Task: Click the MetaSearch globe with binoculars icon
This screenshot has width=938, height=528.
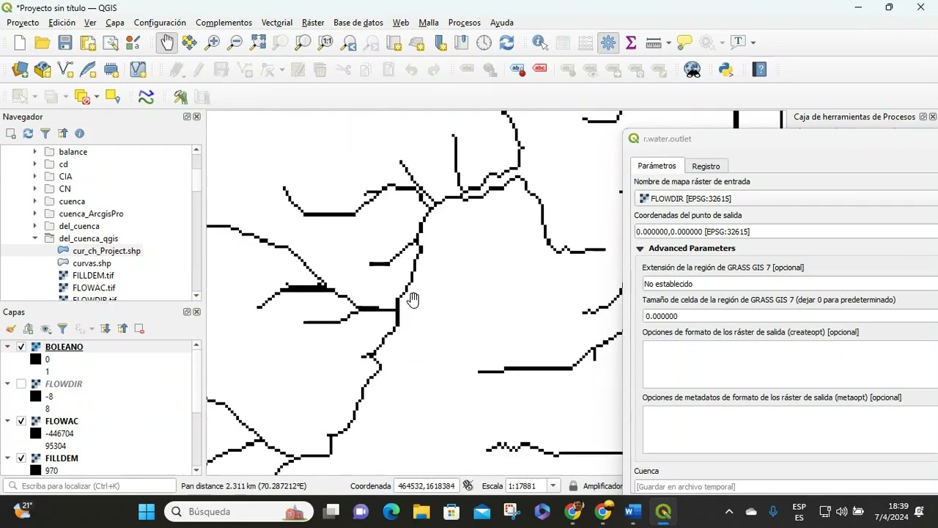Action: [693, 70]
